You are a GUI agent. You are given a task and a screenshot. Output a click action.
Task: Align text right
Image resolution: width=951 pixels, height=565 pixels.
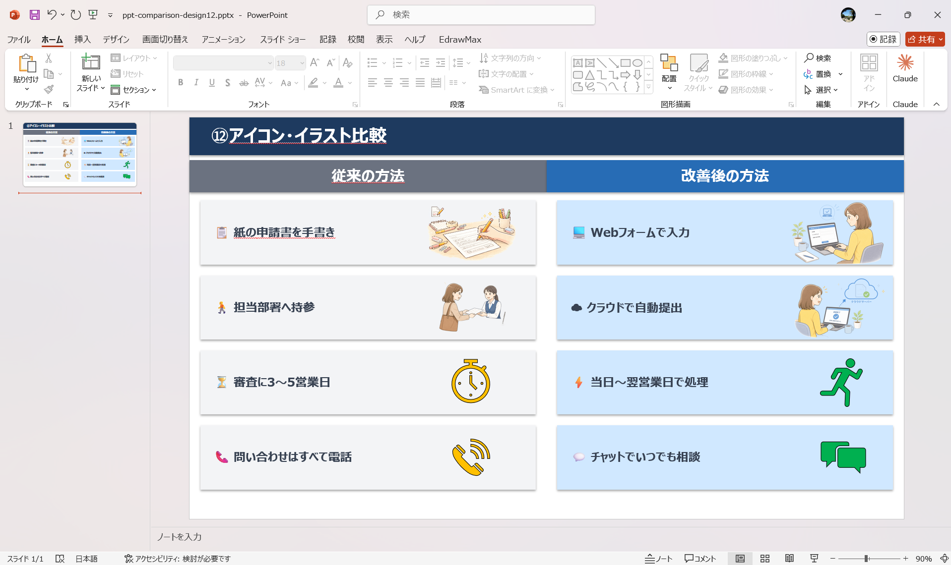404,83
